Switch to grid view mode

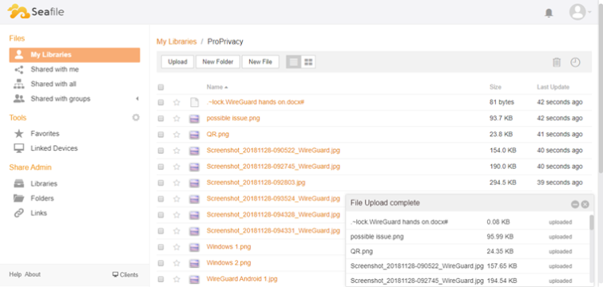pos(308,61)
